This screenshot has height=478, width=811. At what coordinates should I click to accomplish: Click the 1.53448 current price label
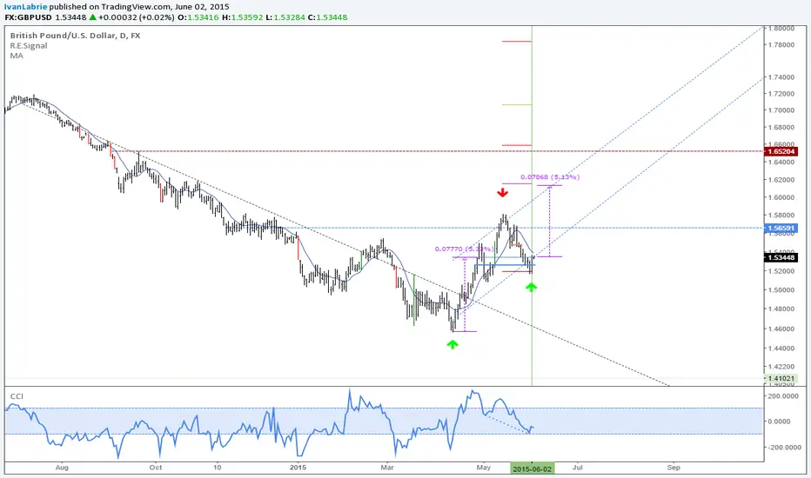pyautogui.click(x=781, y=257)
